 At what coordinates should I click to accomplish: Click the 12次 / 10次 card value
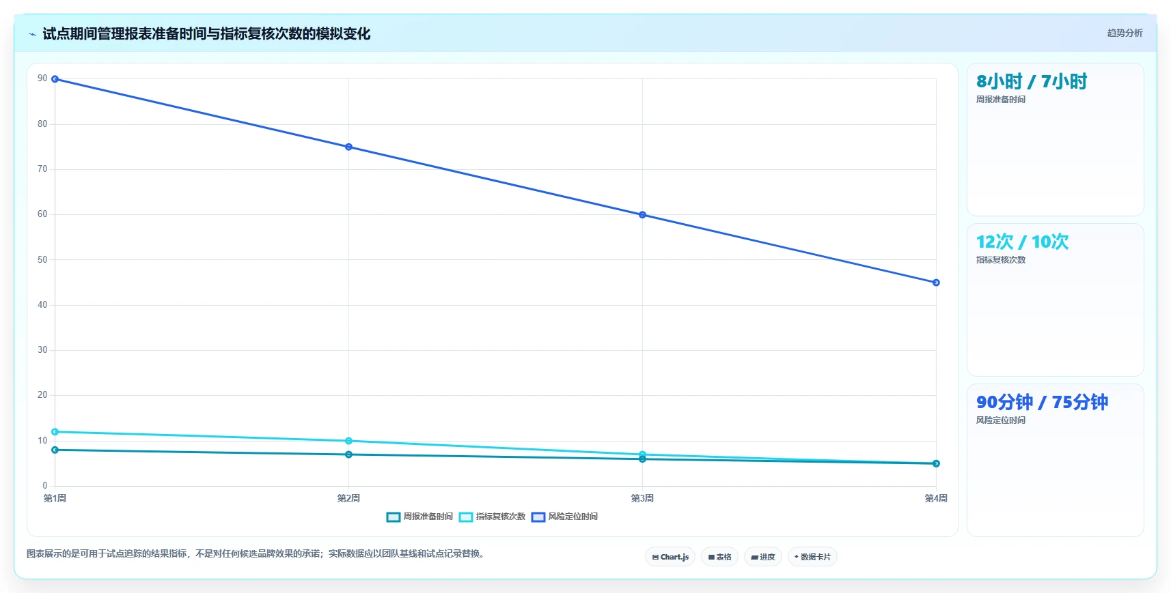tap(1022, 242)
